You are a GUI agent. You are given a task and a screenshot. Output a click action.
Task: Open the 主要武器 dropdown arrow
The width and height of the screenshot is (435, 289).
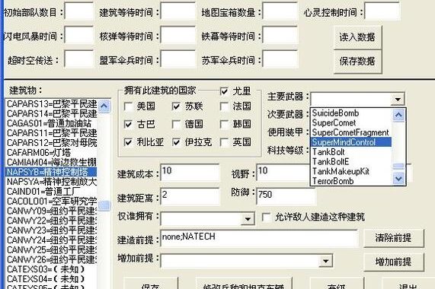click(x=398, y=99)
